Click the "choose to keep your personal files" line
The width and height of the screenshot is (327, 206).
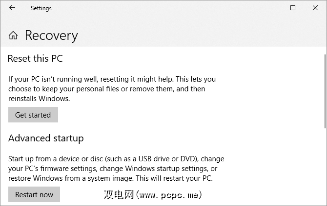(x=106, y=89)
